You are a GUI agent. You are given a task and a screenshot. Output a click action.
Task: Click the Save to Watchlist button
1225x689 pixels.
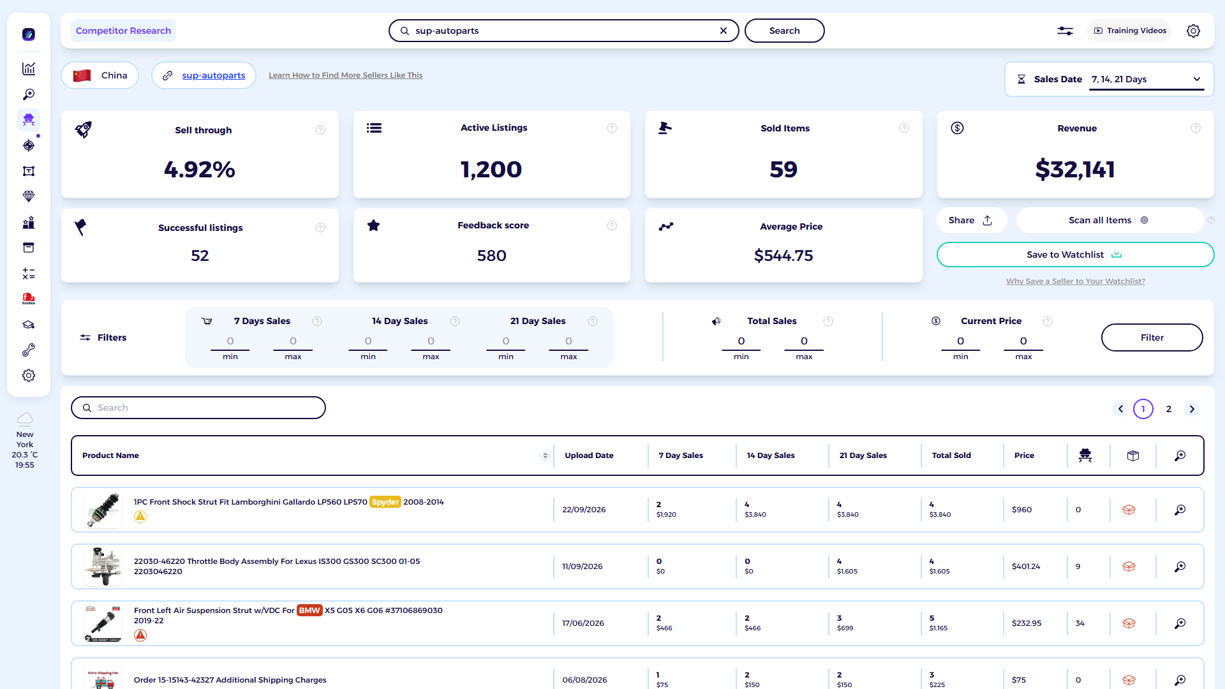[x=1075, y=255]
